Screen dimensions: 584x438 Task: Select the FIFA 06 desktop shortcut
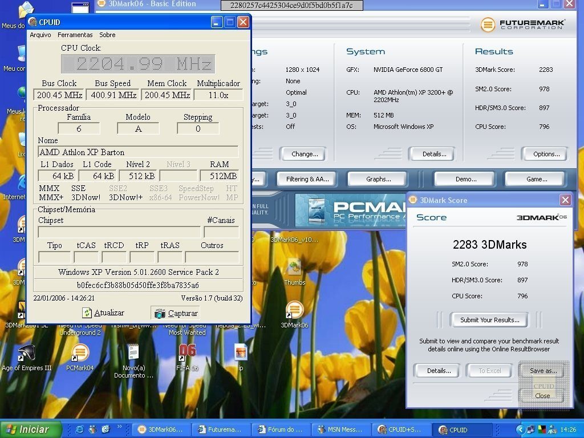(187, 358)
